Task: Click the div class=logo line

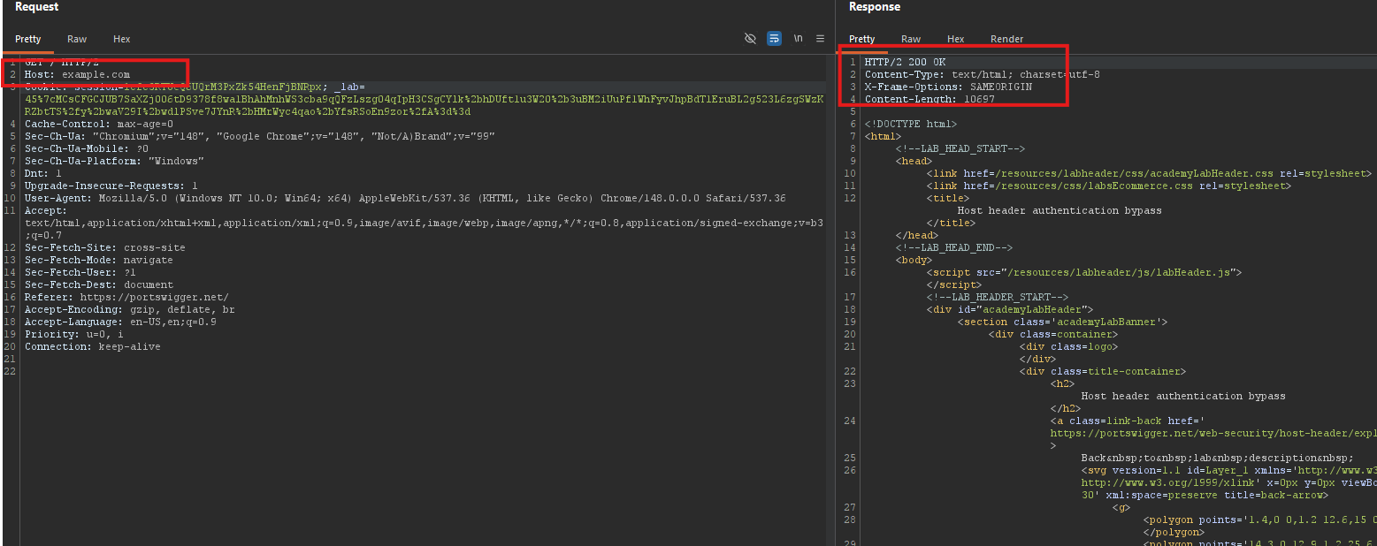Action: 1068,347
